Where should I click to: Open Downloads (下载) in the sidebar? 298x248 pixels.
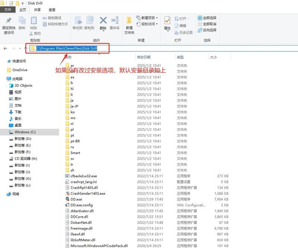point(16,112)
